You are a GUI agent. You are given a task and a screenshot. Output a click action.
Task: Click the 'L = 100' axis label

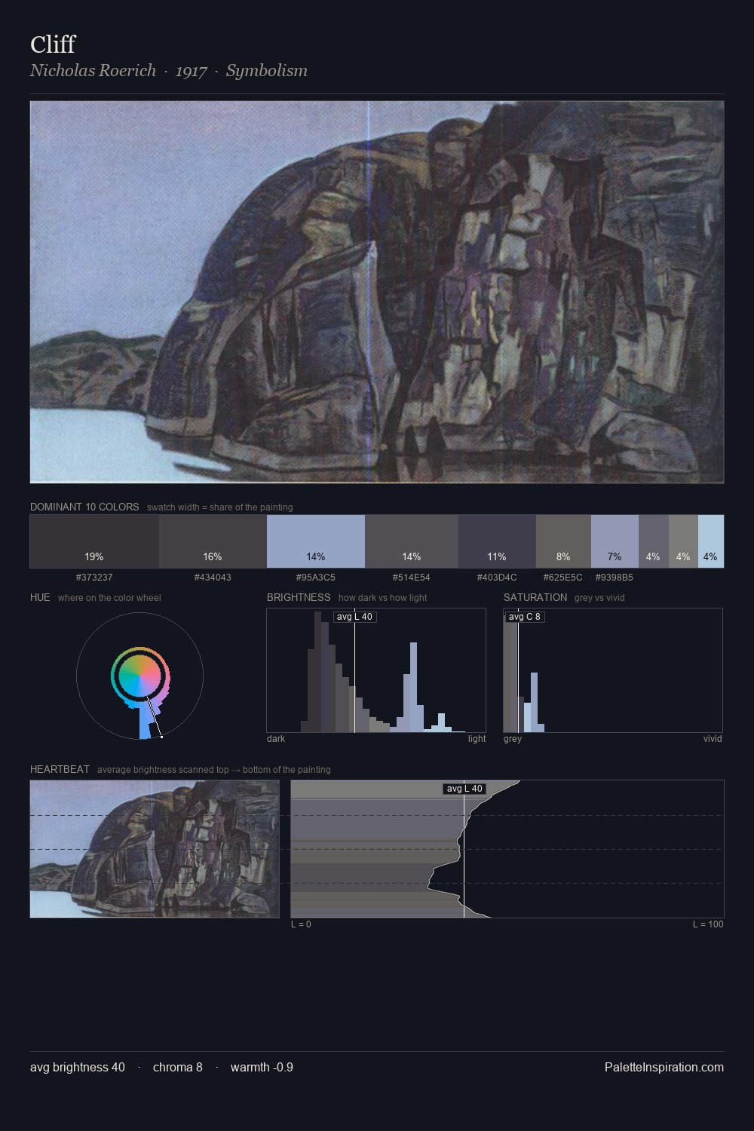(x=708, y=924)
